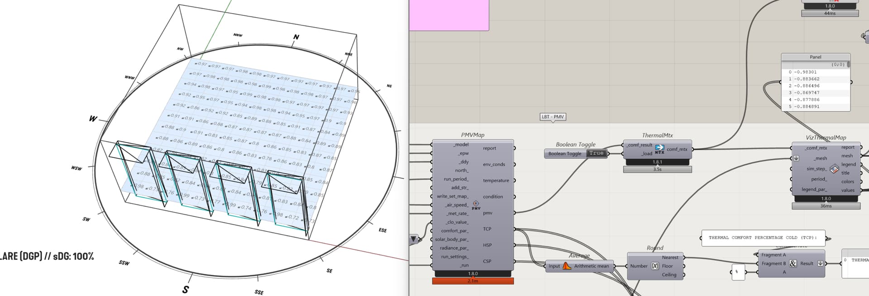
Task: Click the THERMAL COMFORT PERCENTAGE COLD text panel
Action: (763, 238)
